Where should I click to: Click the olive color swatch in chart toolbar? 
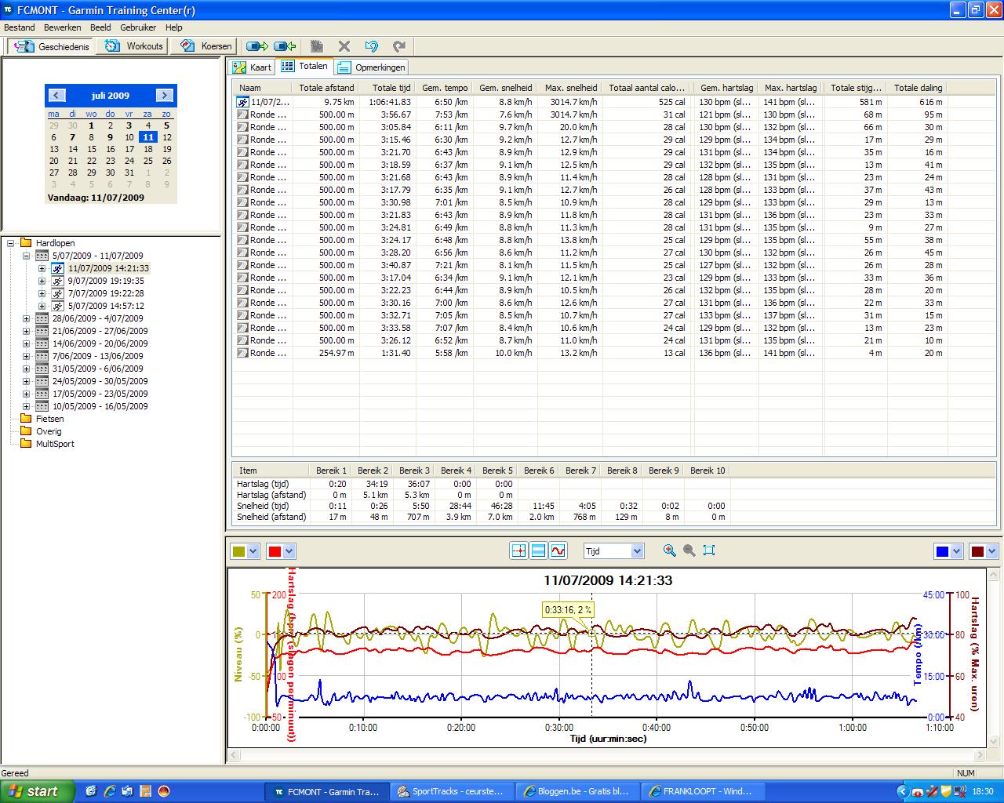(x=238, y=551)
